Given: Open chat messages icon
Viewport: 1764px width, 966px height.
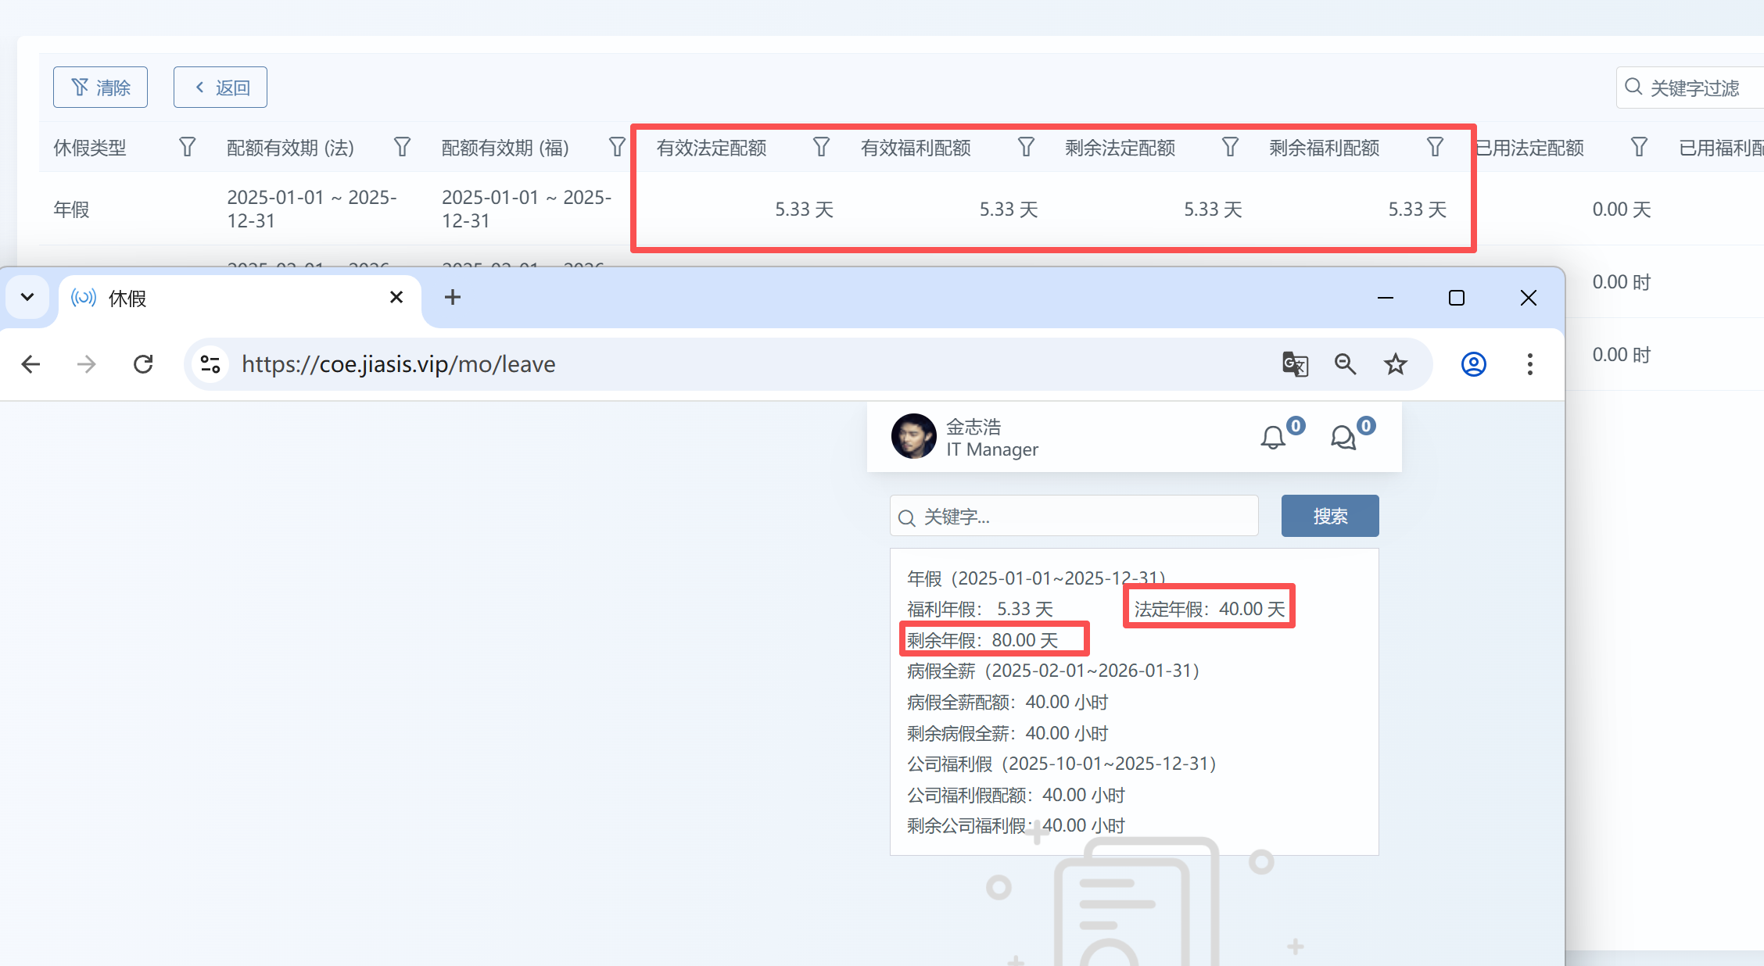Looking at the screenshot, I should point(1343,438).
